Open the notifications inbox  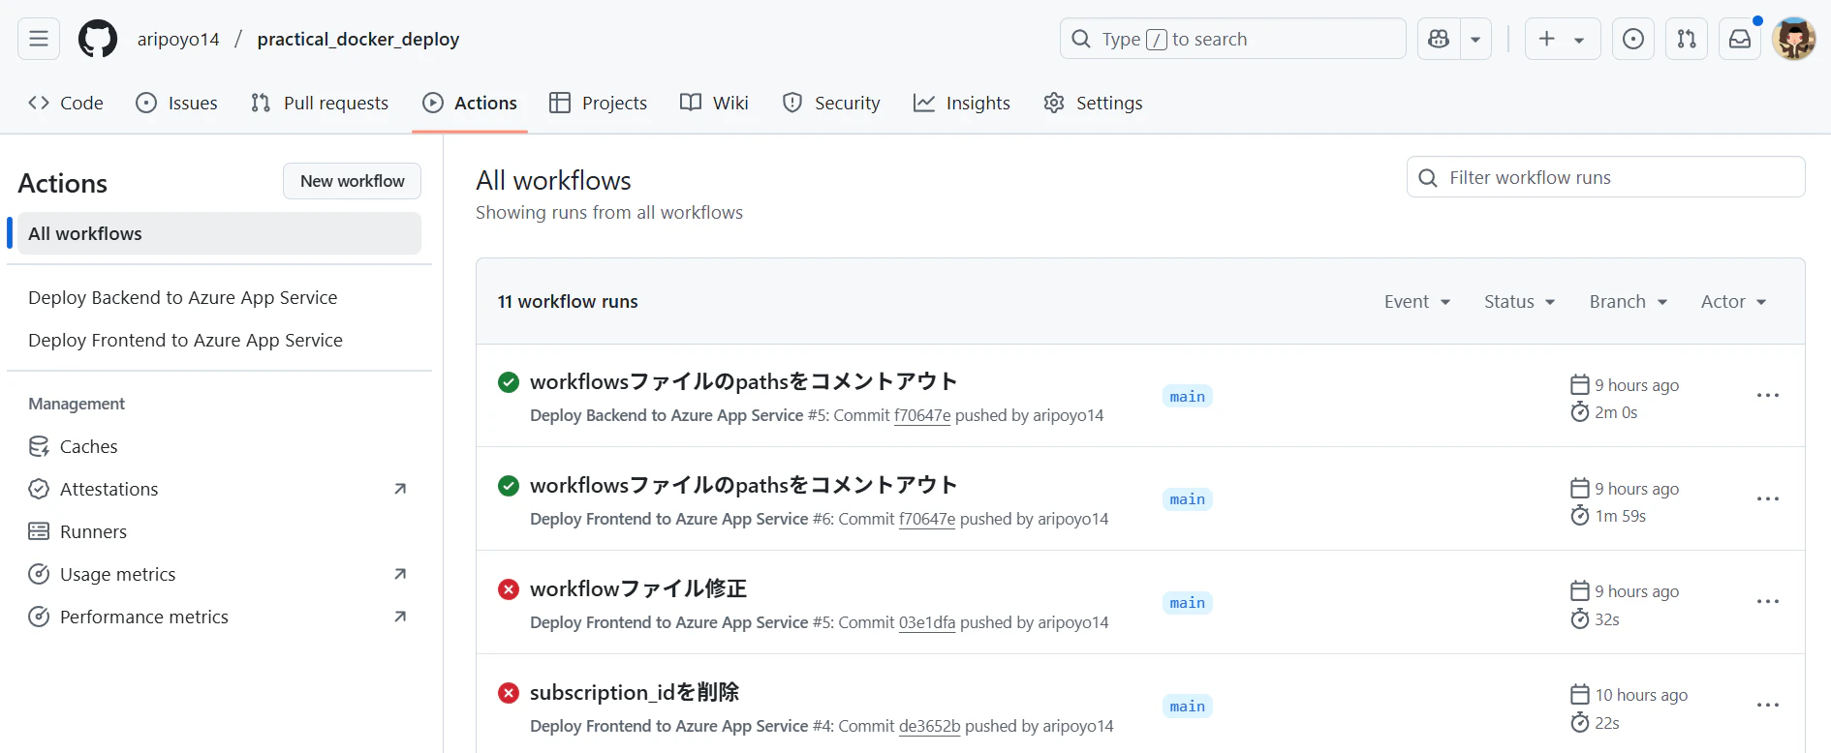[1740, 39]
